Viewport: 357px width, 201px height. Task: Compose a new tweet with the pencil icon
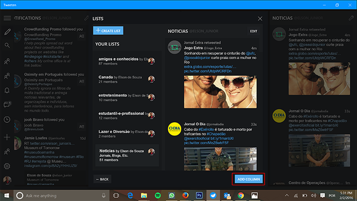[7, 32]
